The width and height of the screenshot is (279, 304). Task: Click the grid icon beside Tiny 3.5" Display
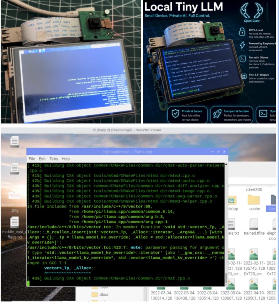coord(244,76)
